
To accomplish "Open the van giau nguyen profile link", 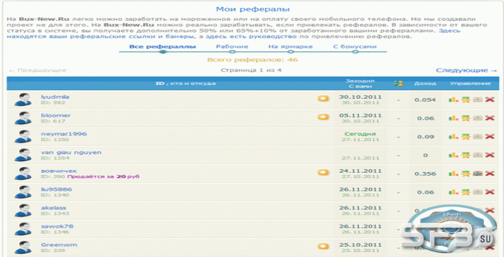I will coord(71,153).
